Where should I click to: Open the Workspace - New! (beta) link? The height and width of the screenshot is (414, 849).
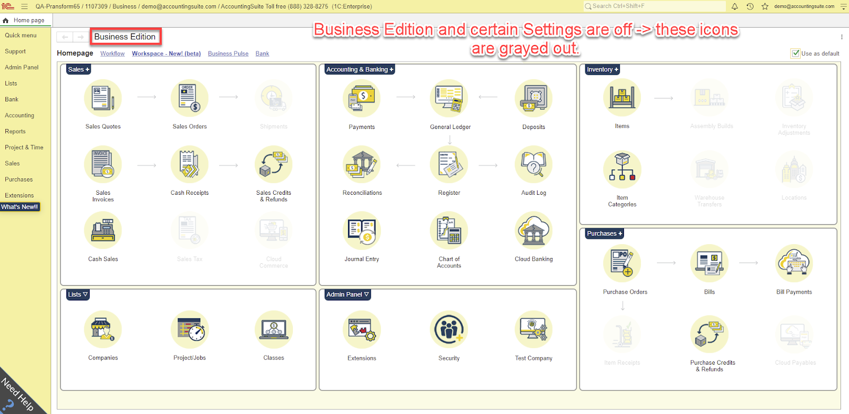click(x=166, y=54)
